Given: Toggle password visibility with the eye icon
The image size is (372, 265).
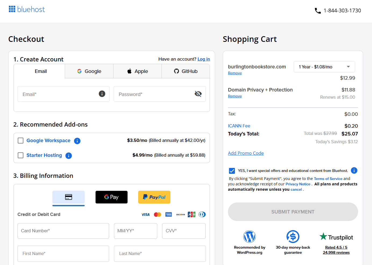Looking at the screenshot, I should pos(198,94).
